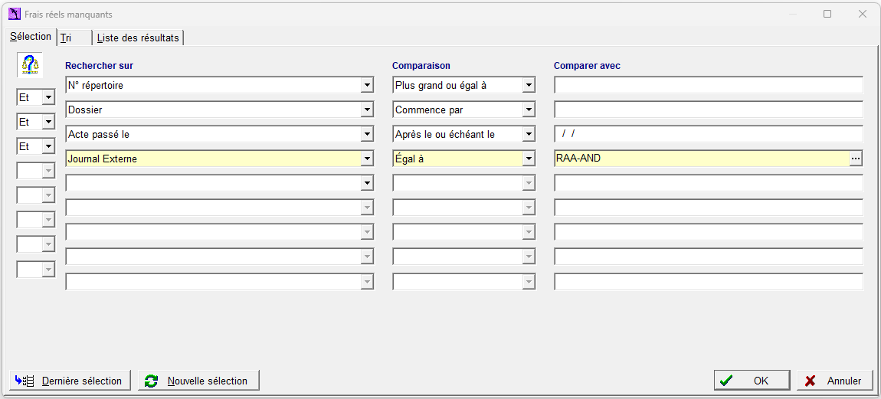Open the lookup ellipsis button beside RAA-AND

click(855, 159)
